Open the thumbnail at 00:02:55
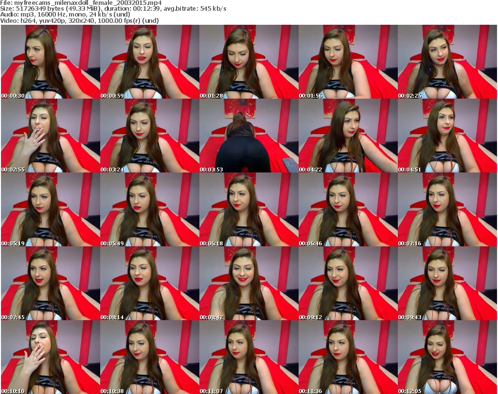 click(x=51, y=136)
